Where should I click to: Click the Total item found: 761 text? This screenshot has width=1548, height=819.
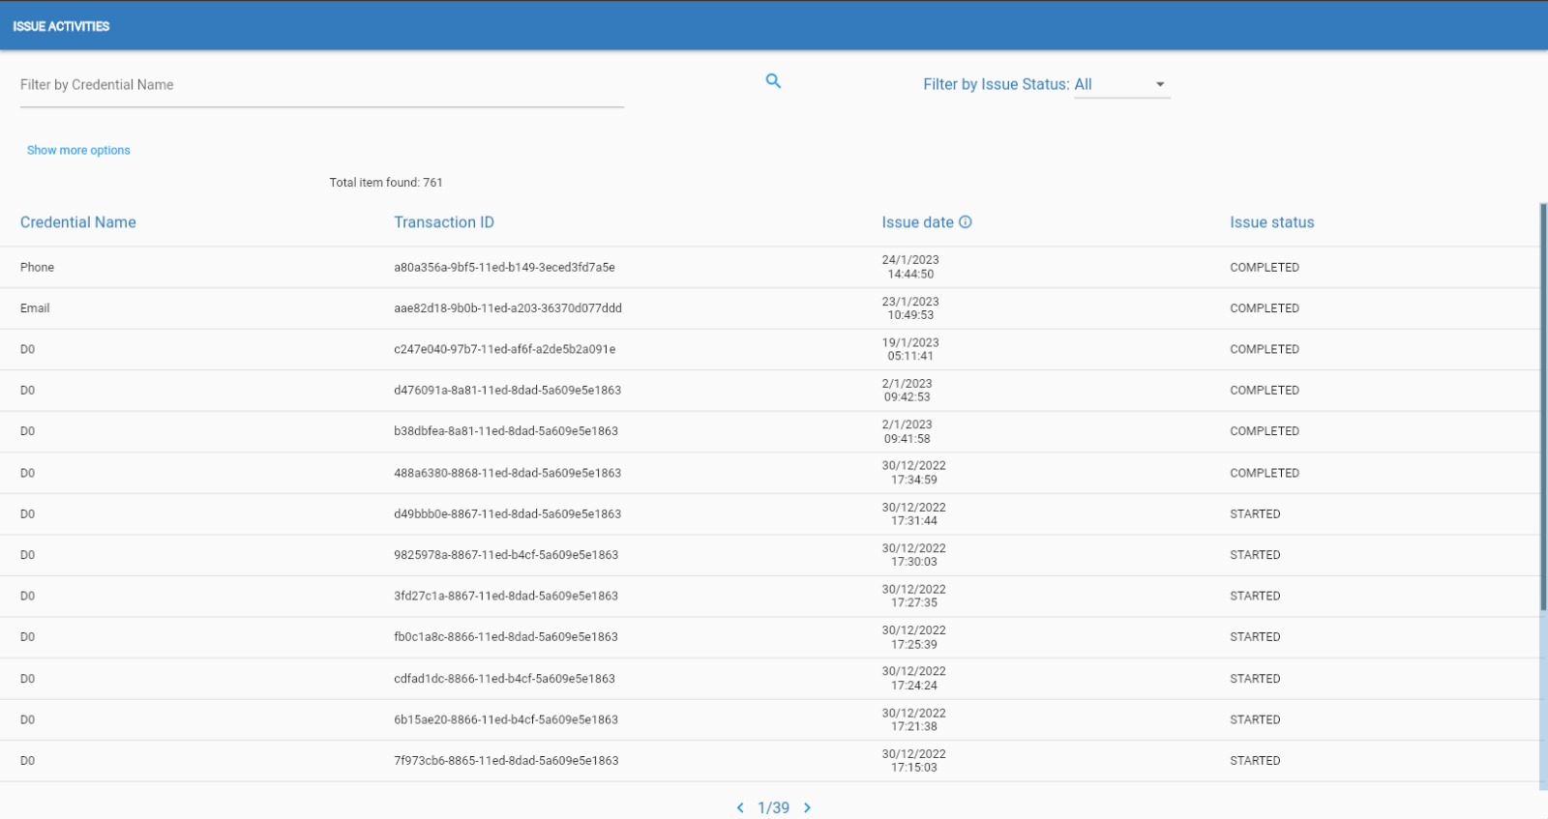(386, 183)
